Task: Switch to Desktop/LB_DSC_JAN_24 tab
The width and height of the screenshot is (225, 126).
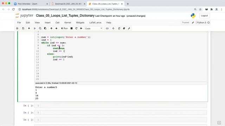Action: click(68, 4)
